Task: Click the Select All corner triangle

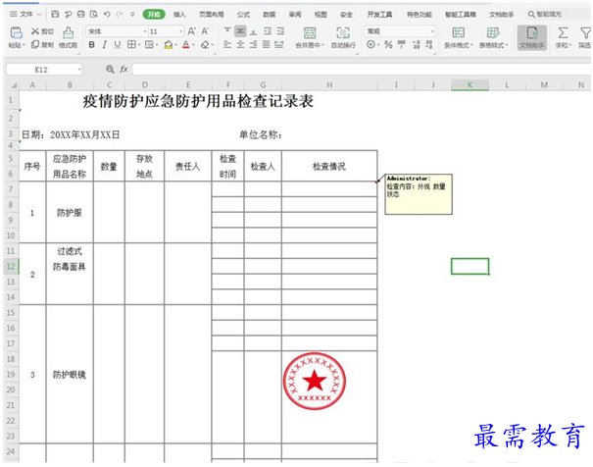Action: [13, 85]
